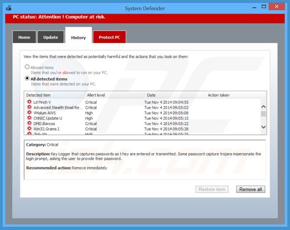The image size is (290, 230).
Task: Click red X icon beside Ld Pinch V
Action: [x=29, y=101]
